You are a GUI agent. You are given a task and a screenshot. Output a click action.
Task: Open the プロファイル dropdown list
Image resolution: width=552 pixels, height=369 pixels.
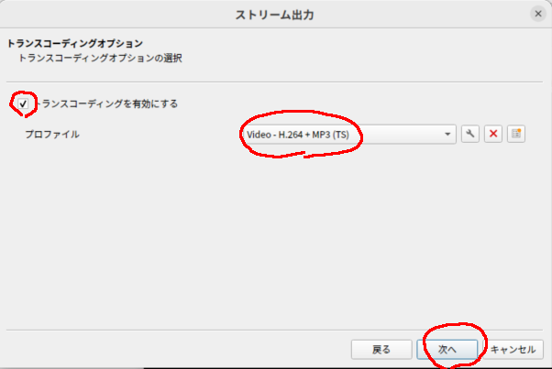tap(349, 135)
